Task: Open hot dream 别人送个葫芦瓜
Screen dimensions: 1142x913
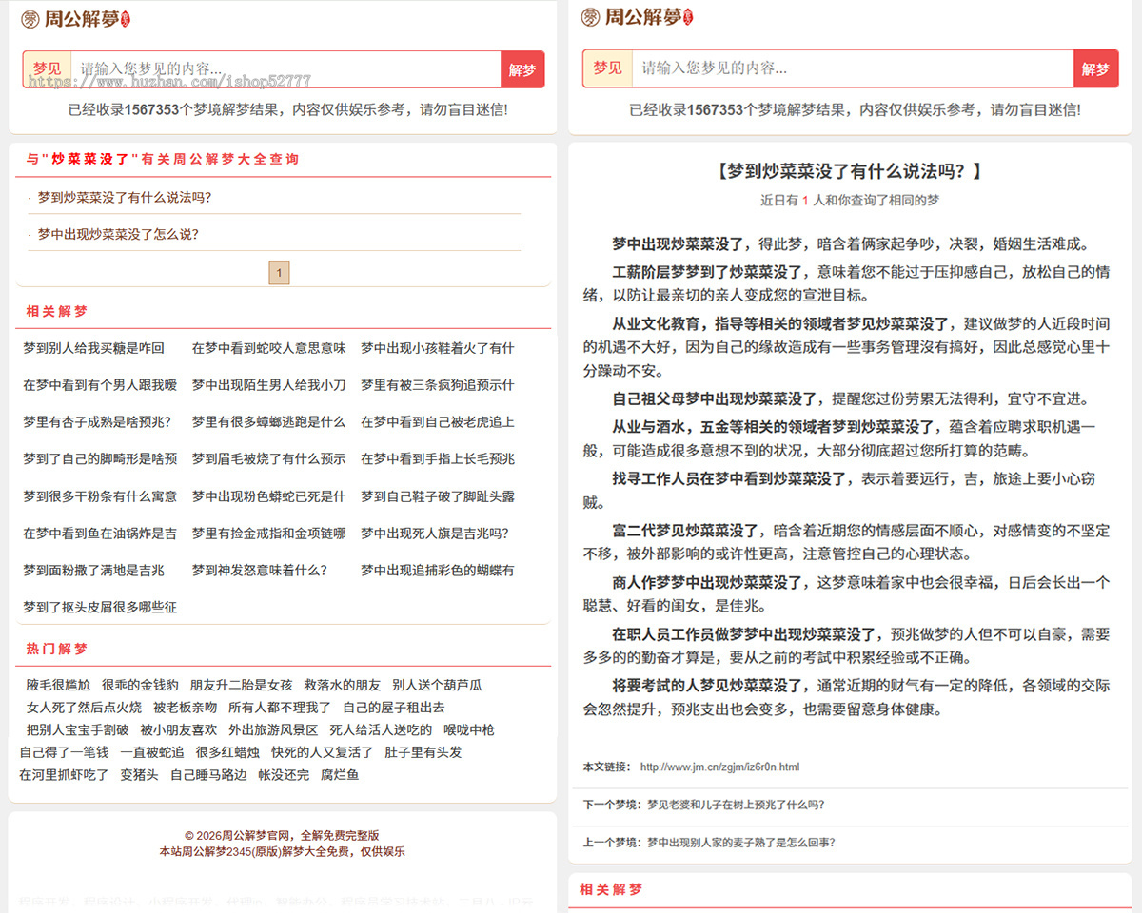Action: pos(437,685)
